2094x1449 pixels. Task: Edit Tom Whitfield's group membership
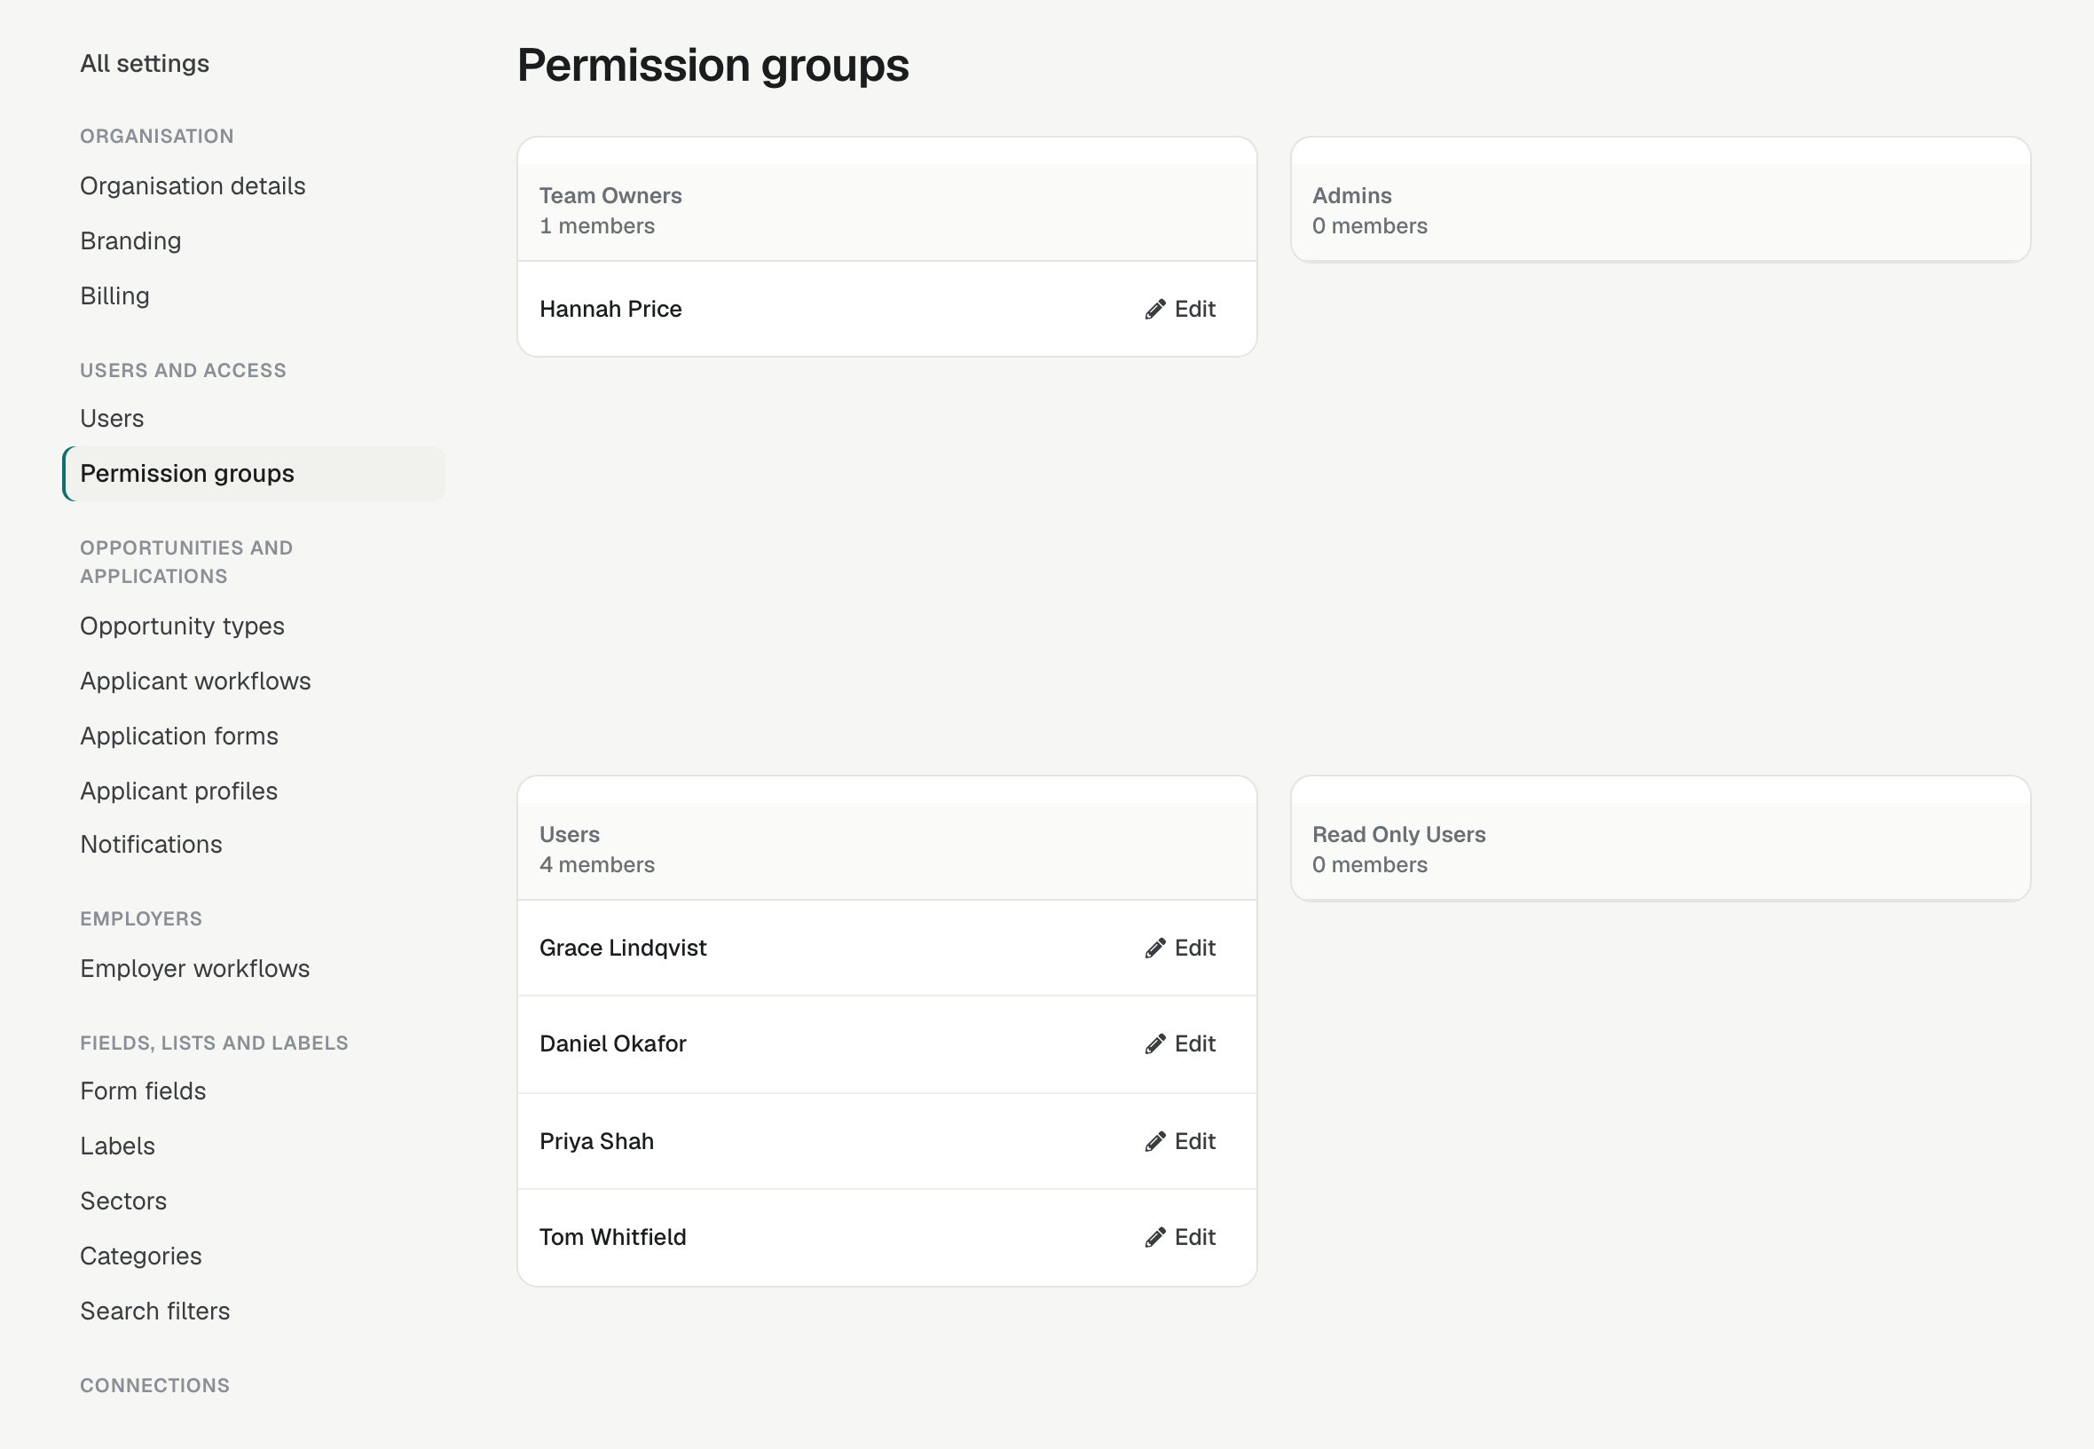point(1180,1238)
